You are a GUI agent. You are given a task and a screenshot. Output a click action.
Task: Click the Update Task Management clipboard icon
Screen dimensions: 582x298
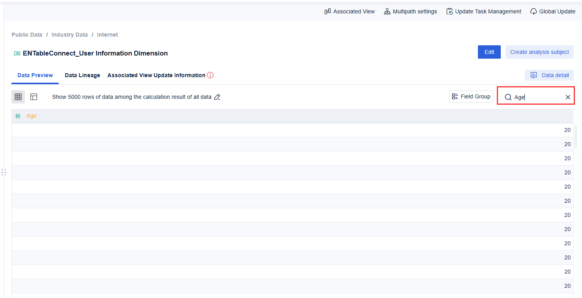(x=450, y=11)
